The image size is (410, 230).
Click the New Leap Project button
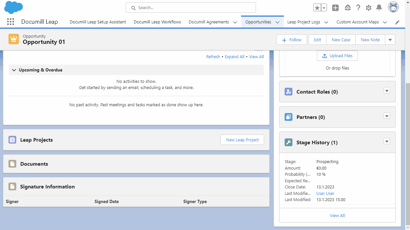pyautogui.click(x=242, y=140)
